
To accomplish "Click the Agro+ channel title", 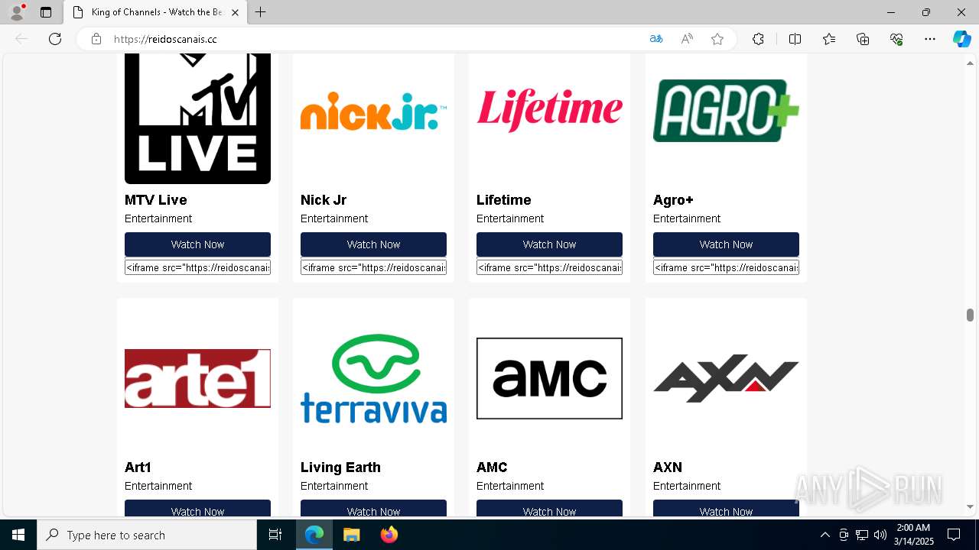I will (x=673, y=200).
